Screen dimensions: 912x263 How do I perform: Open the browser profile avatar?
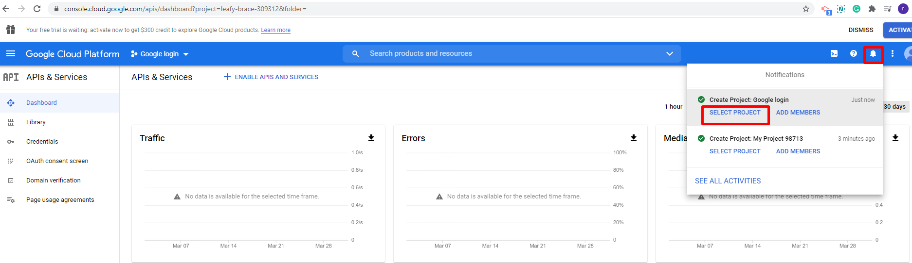point(903,9)
